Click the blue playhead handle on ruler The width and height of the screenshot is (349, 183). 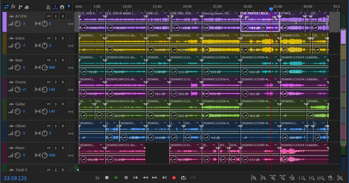click(271, 9)
